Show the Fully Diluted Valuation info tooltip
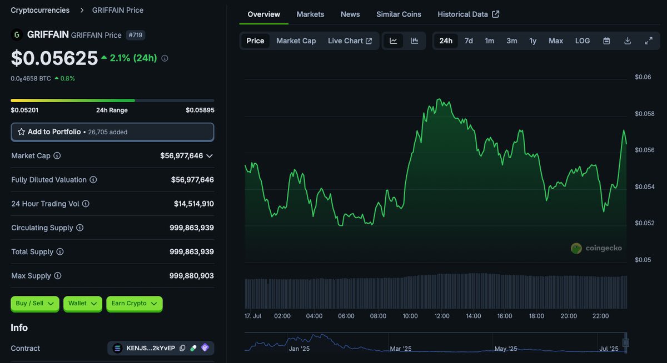This screenshot has height=363, width=667. click(93, 180)
